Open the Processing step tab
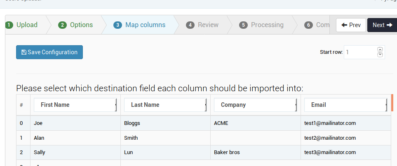The width and height of the screenshot is (397, 166). [x=261, y=25]
